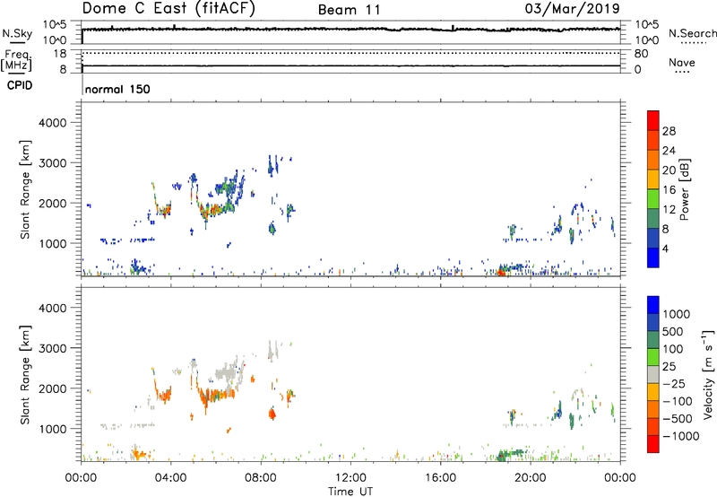
Task: Click the solid frequency trace line
Action: [x=350, y=65]
